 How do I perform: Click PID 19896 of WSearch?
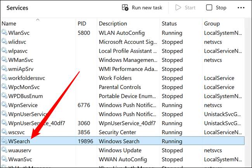pos(86,141)
